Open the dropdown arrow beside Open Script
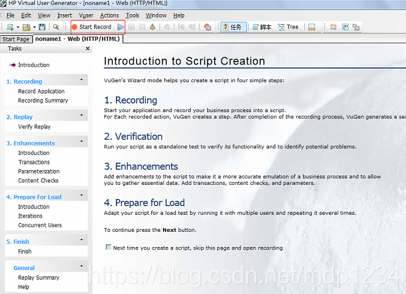 (34, 27)
